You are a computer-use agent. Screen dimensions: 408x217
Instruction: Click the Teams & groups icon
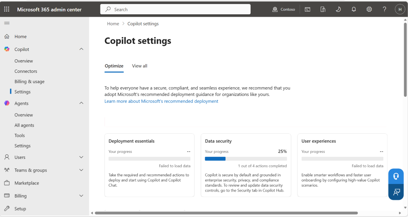coord(7,170)
